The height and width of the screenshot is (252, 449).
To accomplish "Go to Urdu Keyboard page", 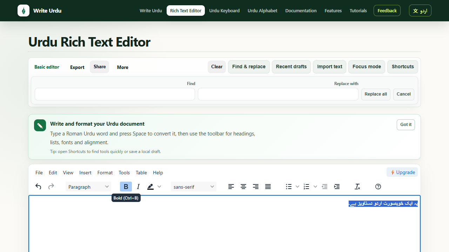I will 224,10.
